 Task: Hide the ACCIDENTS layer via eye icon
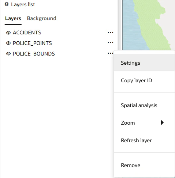point(8,33)
